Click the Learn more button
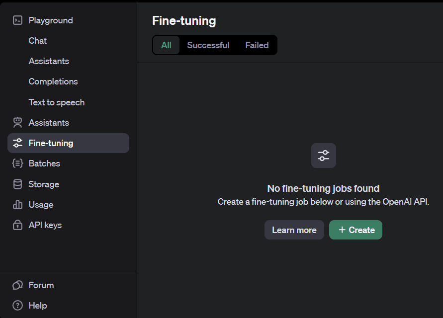The image size is (443, 318). click(x=294, y=230)
